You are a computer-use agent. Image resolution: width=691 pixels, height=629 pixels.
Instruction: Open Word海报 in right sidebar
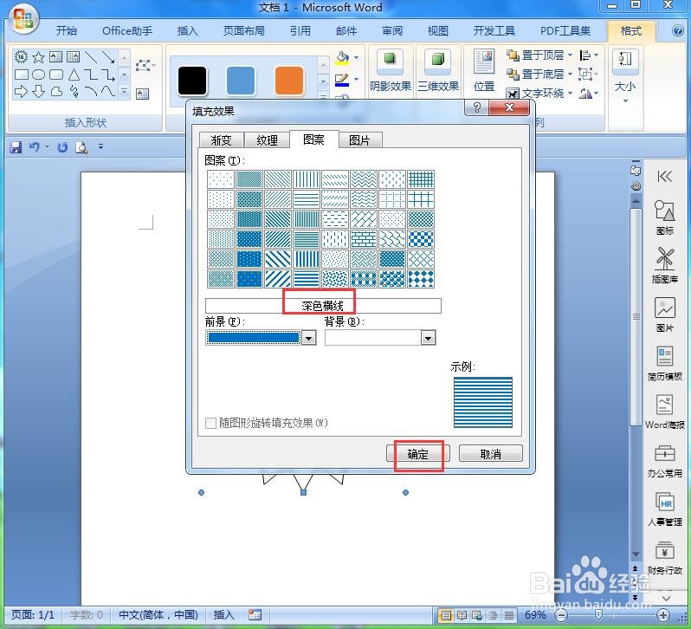(664, 412)
